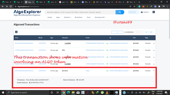Open the Chrome tab search dropdown

(x=150, y=2)
